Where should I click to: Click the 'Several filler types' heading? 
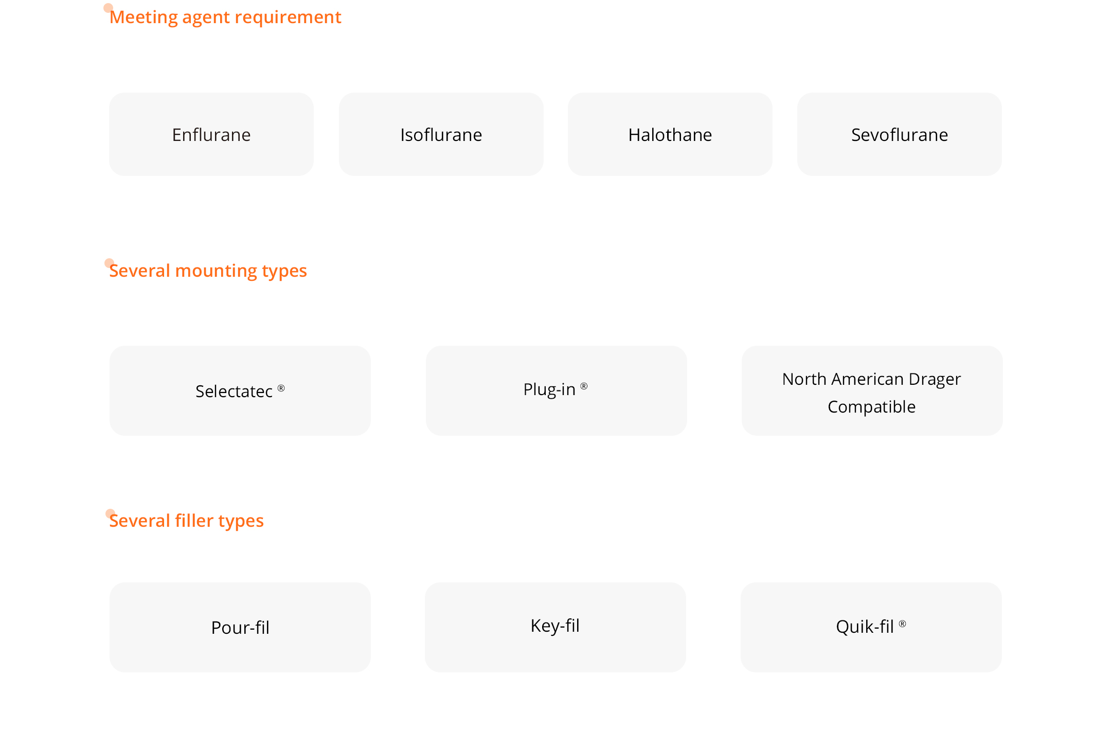point(186,521)
